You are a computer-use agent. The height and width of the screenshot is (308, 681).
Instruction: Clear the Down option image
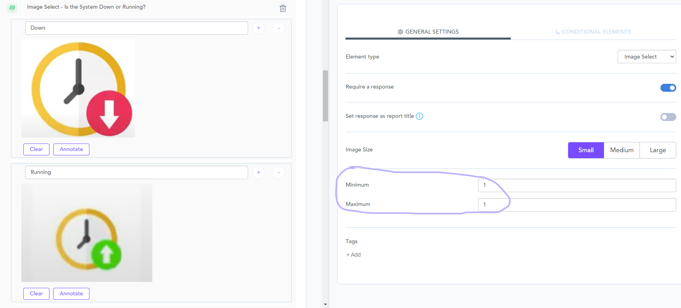coord(36,149)
